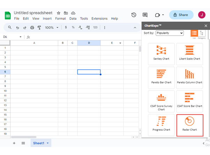Open column E dropdown arrow
210x155 pixels.
pos(120,43)
